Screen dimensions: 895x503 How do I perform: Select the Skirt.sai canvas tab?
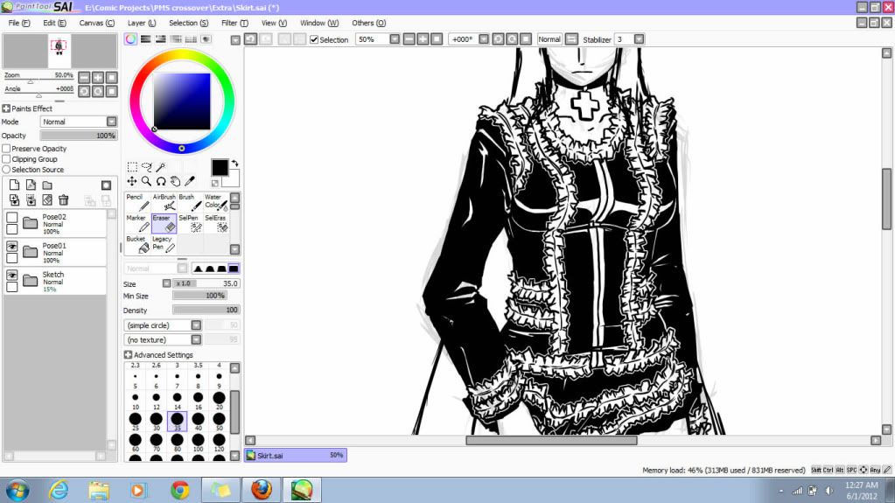pyautogui.click(x=296, y=455)
